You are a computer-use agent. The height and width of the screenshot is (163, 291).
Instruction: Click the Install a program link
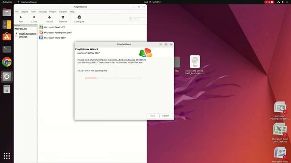click(x=28, y=34)
